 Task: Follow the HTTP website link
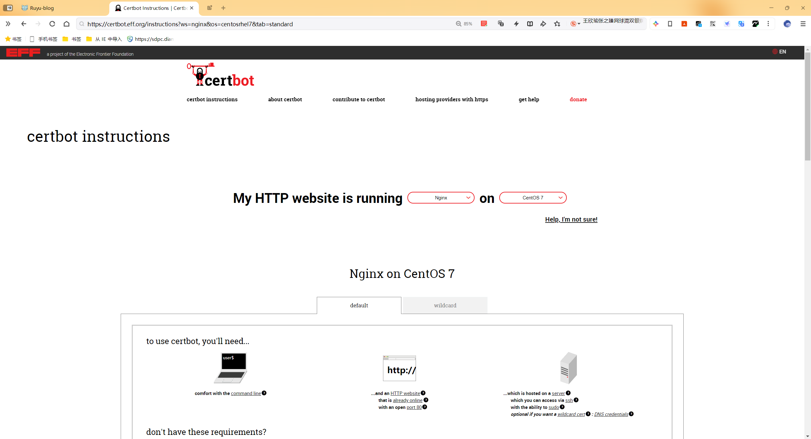pyautogui.click(x=405, y=393)
